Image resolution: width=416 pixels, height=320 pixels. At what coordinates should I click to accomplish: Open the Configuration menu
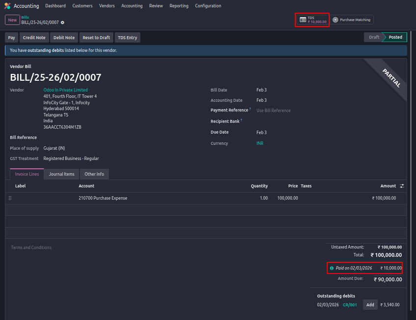click(208, 6)
